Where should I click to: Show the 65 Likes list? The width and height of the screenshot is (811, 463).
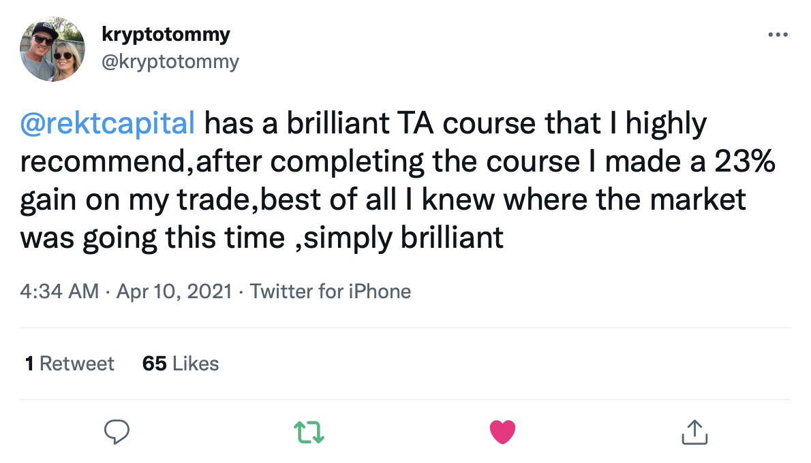click(x=181, y=364)
